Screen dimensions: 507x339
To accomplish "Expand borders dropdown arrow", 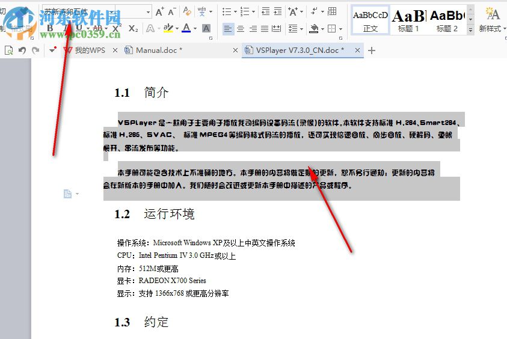I will [x=340, y=29].
